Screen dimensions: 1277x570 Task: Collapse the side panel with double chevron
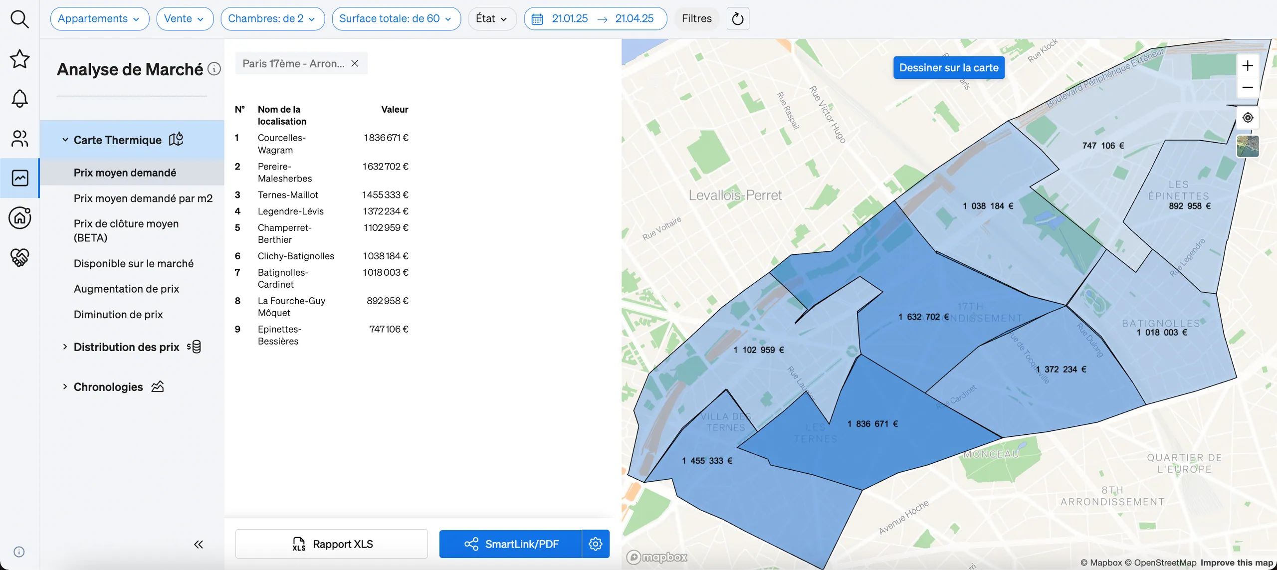coord(199,544)
